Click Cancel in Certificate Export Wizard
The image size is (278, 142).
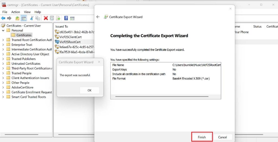point(222,137)
